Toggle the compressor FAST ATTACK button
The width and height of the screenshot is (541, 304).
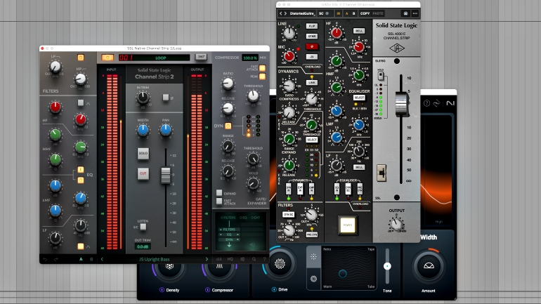(262, 68)
